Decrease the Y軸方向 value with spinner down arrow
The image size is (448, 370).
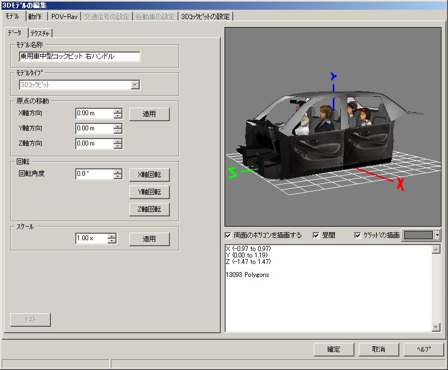tap(118, 131)
